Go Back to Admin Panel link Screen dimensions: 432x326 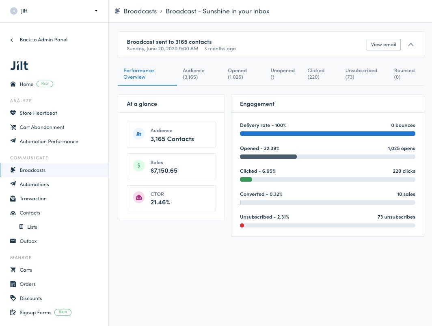pos(43,40)
